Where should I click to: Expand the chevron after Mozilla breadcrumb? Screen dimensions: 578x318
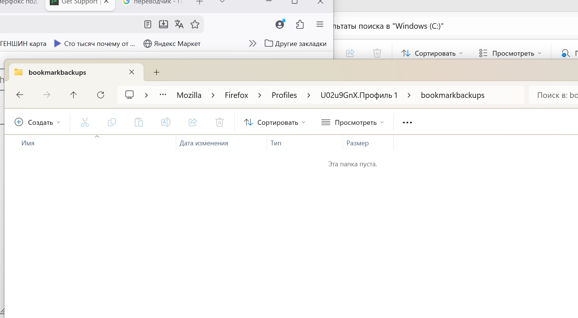point(213,95)
